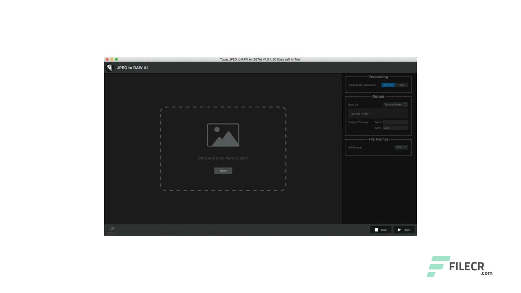This screenshot has height=293, width=521.
Task: Click the 'Noise & Blur Reduction' label
Action: (x=362, y=85)
